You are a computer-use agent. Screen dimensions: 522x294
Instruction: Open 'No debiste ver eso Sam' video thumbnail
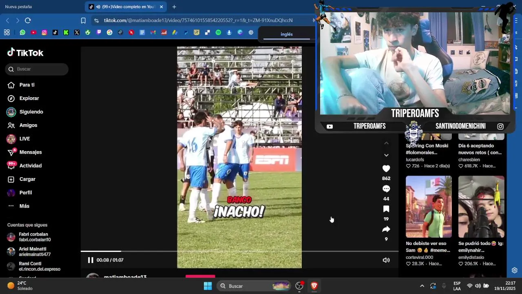(429, 207)
